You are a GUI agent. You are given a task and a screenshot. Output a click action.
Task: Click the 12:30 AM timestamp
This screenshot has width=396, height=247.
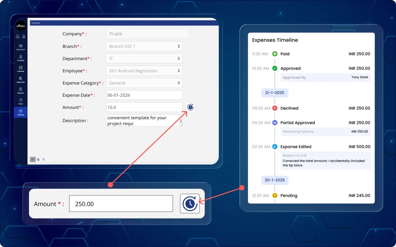click(260, 196)
